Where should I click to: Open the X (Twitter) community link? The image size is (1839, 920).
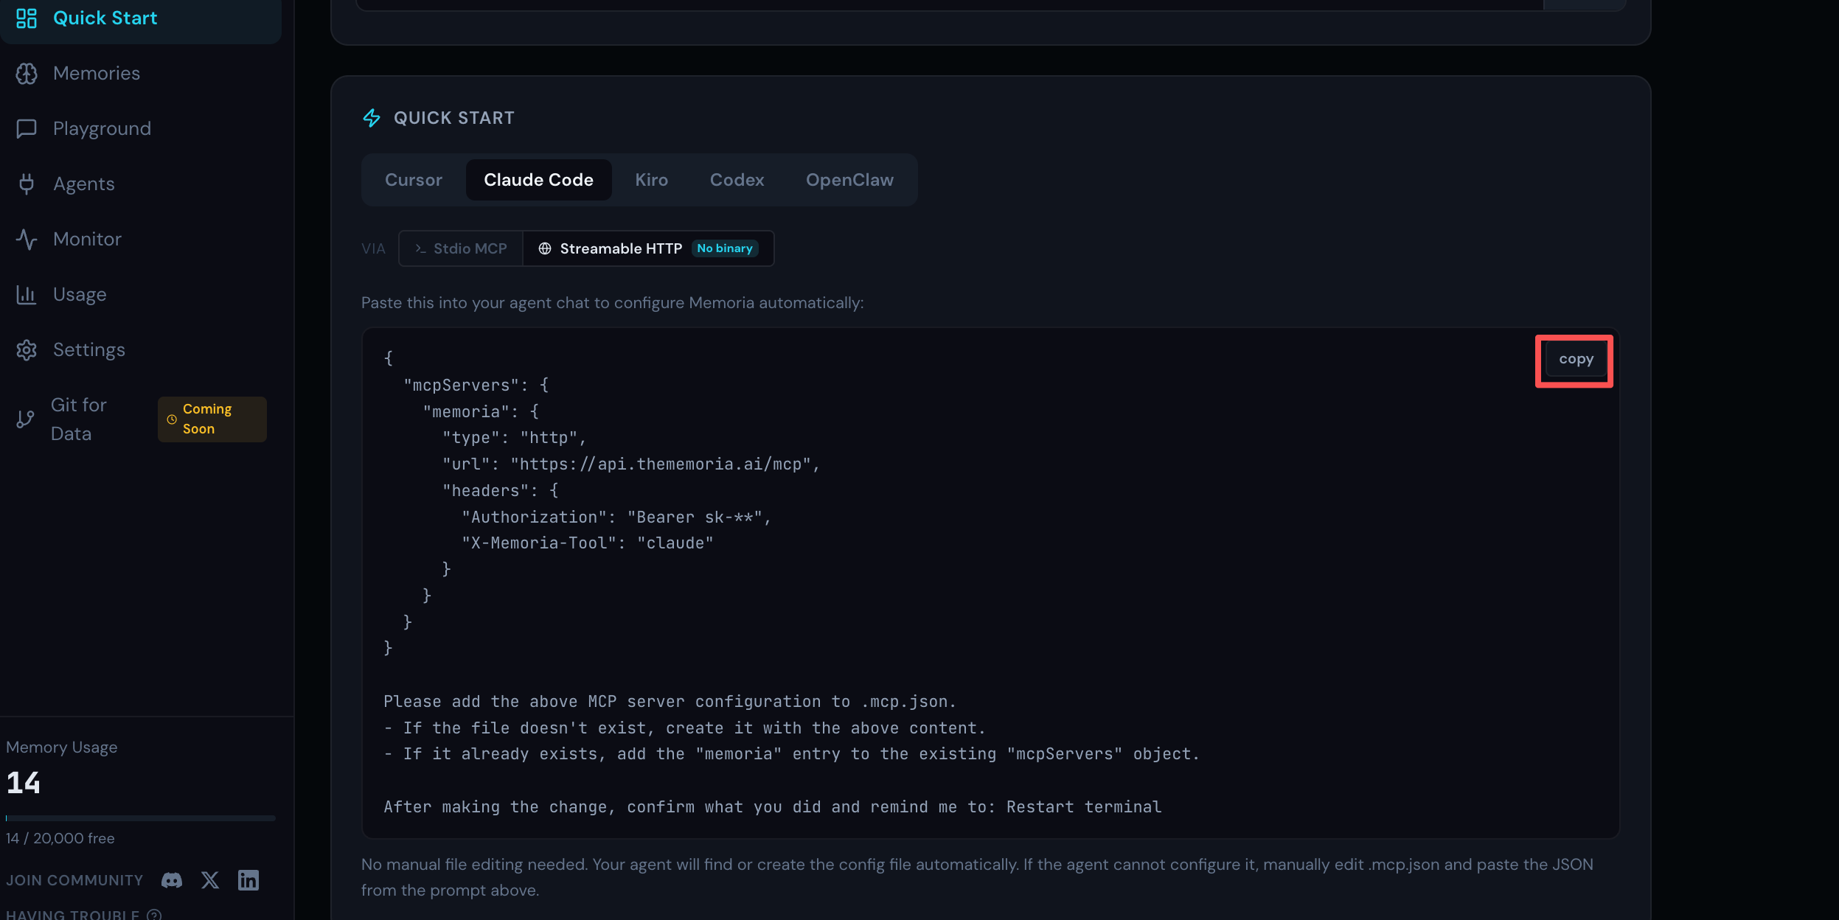pyautogui.click(x=210, y=880)
